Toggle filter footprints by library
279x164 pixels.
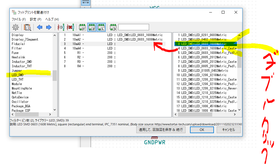click(x=101, y=27)
